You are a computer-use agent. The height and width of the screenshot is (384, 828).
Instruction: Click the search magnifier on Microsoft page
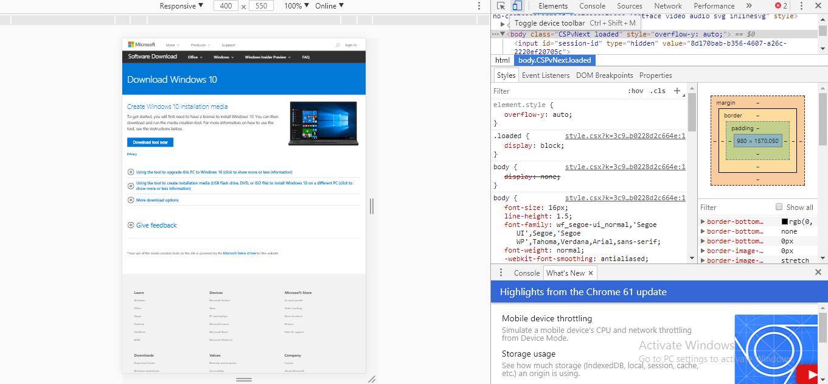(x=338, y=45)
